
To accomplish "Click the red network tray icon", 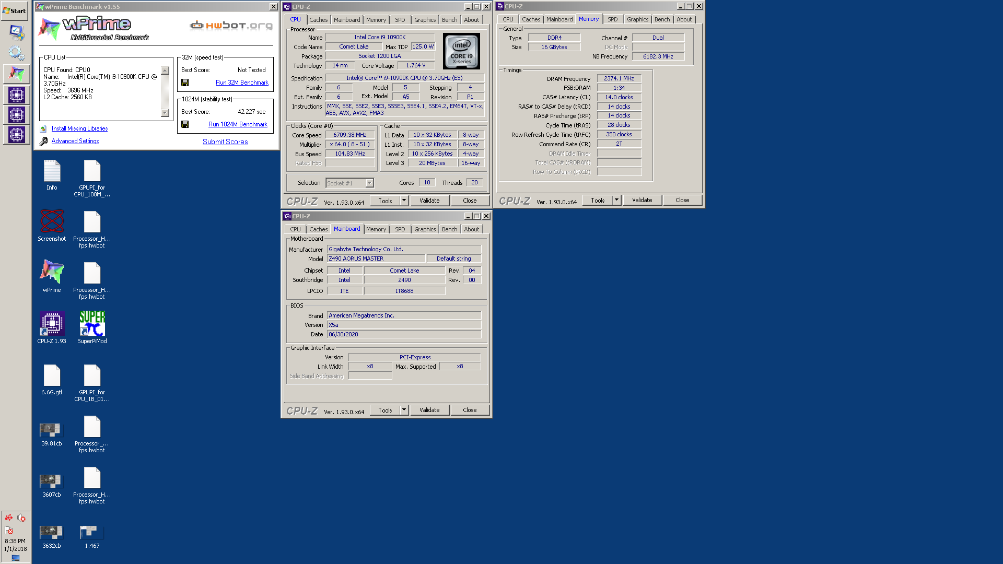I will coord(9,518).
